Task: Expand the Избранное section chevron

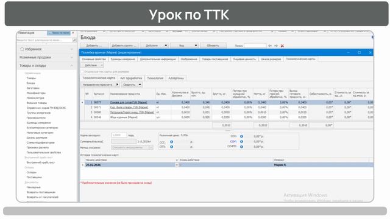Action: [x=72, y=49]
